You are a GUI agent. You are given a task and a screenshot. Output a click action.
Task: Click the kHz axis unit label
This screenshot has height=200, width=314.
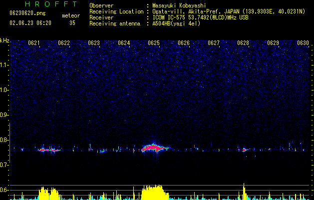tap(4, 40)
